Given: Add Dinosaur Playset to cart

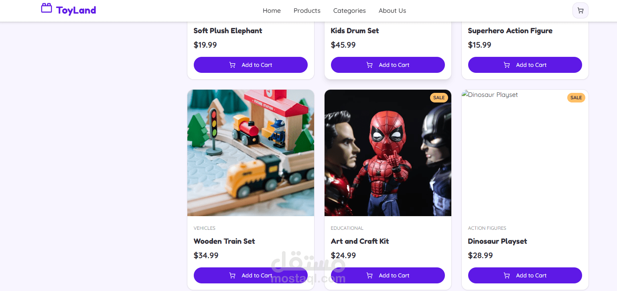Looking at the screenshot, I should coord(525,275).
